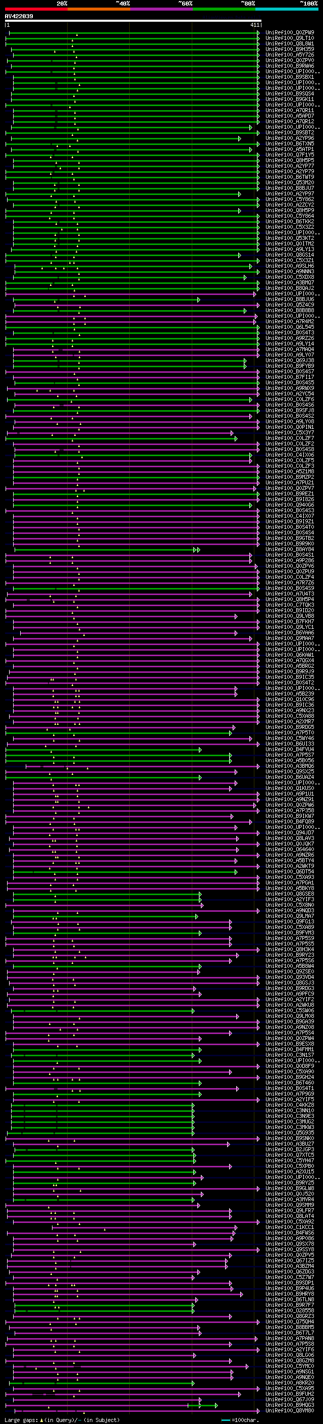The height and width of the screenshot is (1424, 323).
Task: Select hit UniRef100_Q7F1Y5
Action: click(x=289, y=155)
